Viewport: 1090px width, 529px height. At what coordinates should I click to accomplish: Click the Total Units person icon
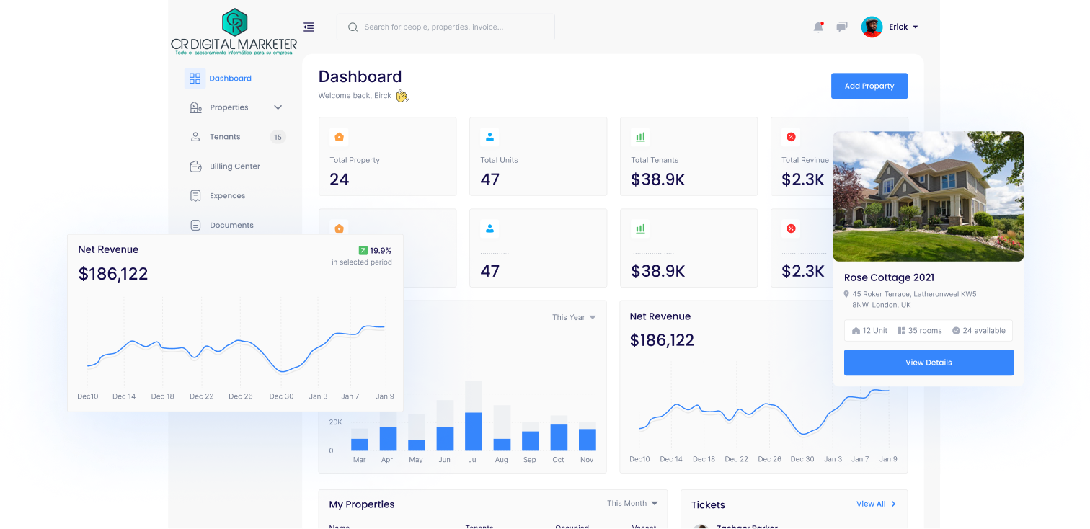489,137
